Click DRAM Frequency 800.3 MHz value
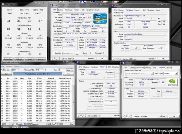This screenshot has height=134, width=182. point(111,83)
